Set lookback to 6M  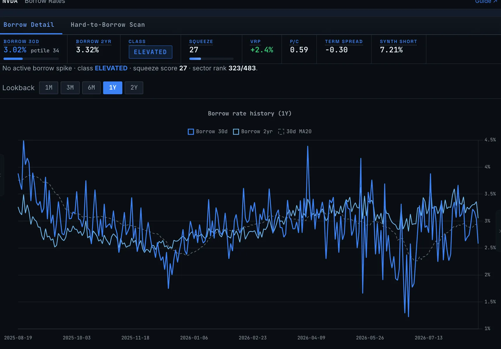tap(91, 88)
